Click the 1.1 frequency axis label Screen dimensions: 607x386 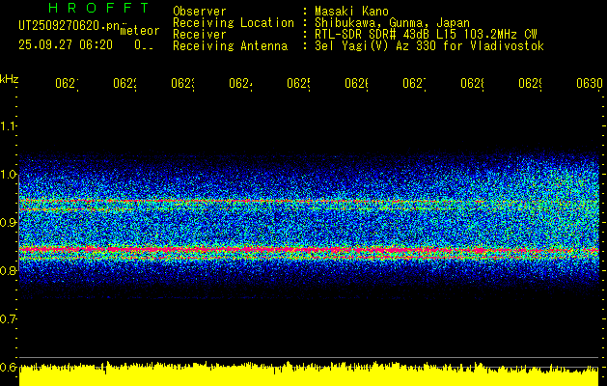(x=8, y=125)
